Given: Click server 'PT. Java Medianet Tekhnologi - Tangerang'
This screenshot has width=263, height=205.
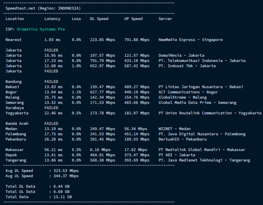Looking at the screenshot, I should coord(204,160).
